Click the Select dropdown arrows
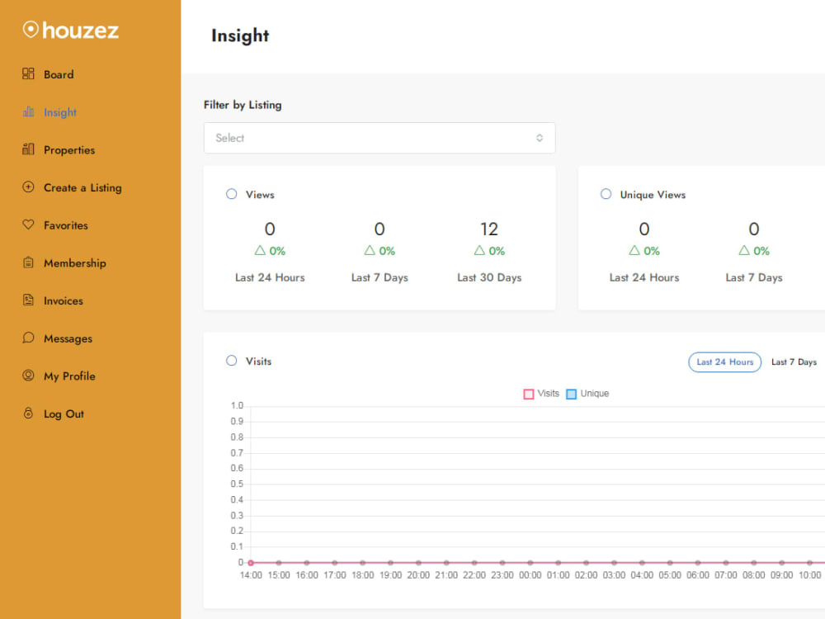 pyautogui.click(x=540, y=138)
